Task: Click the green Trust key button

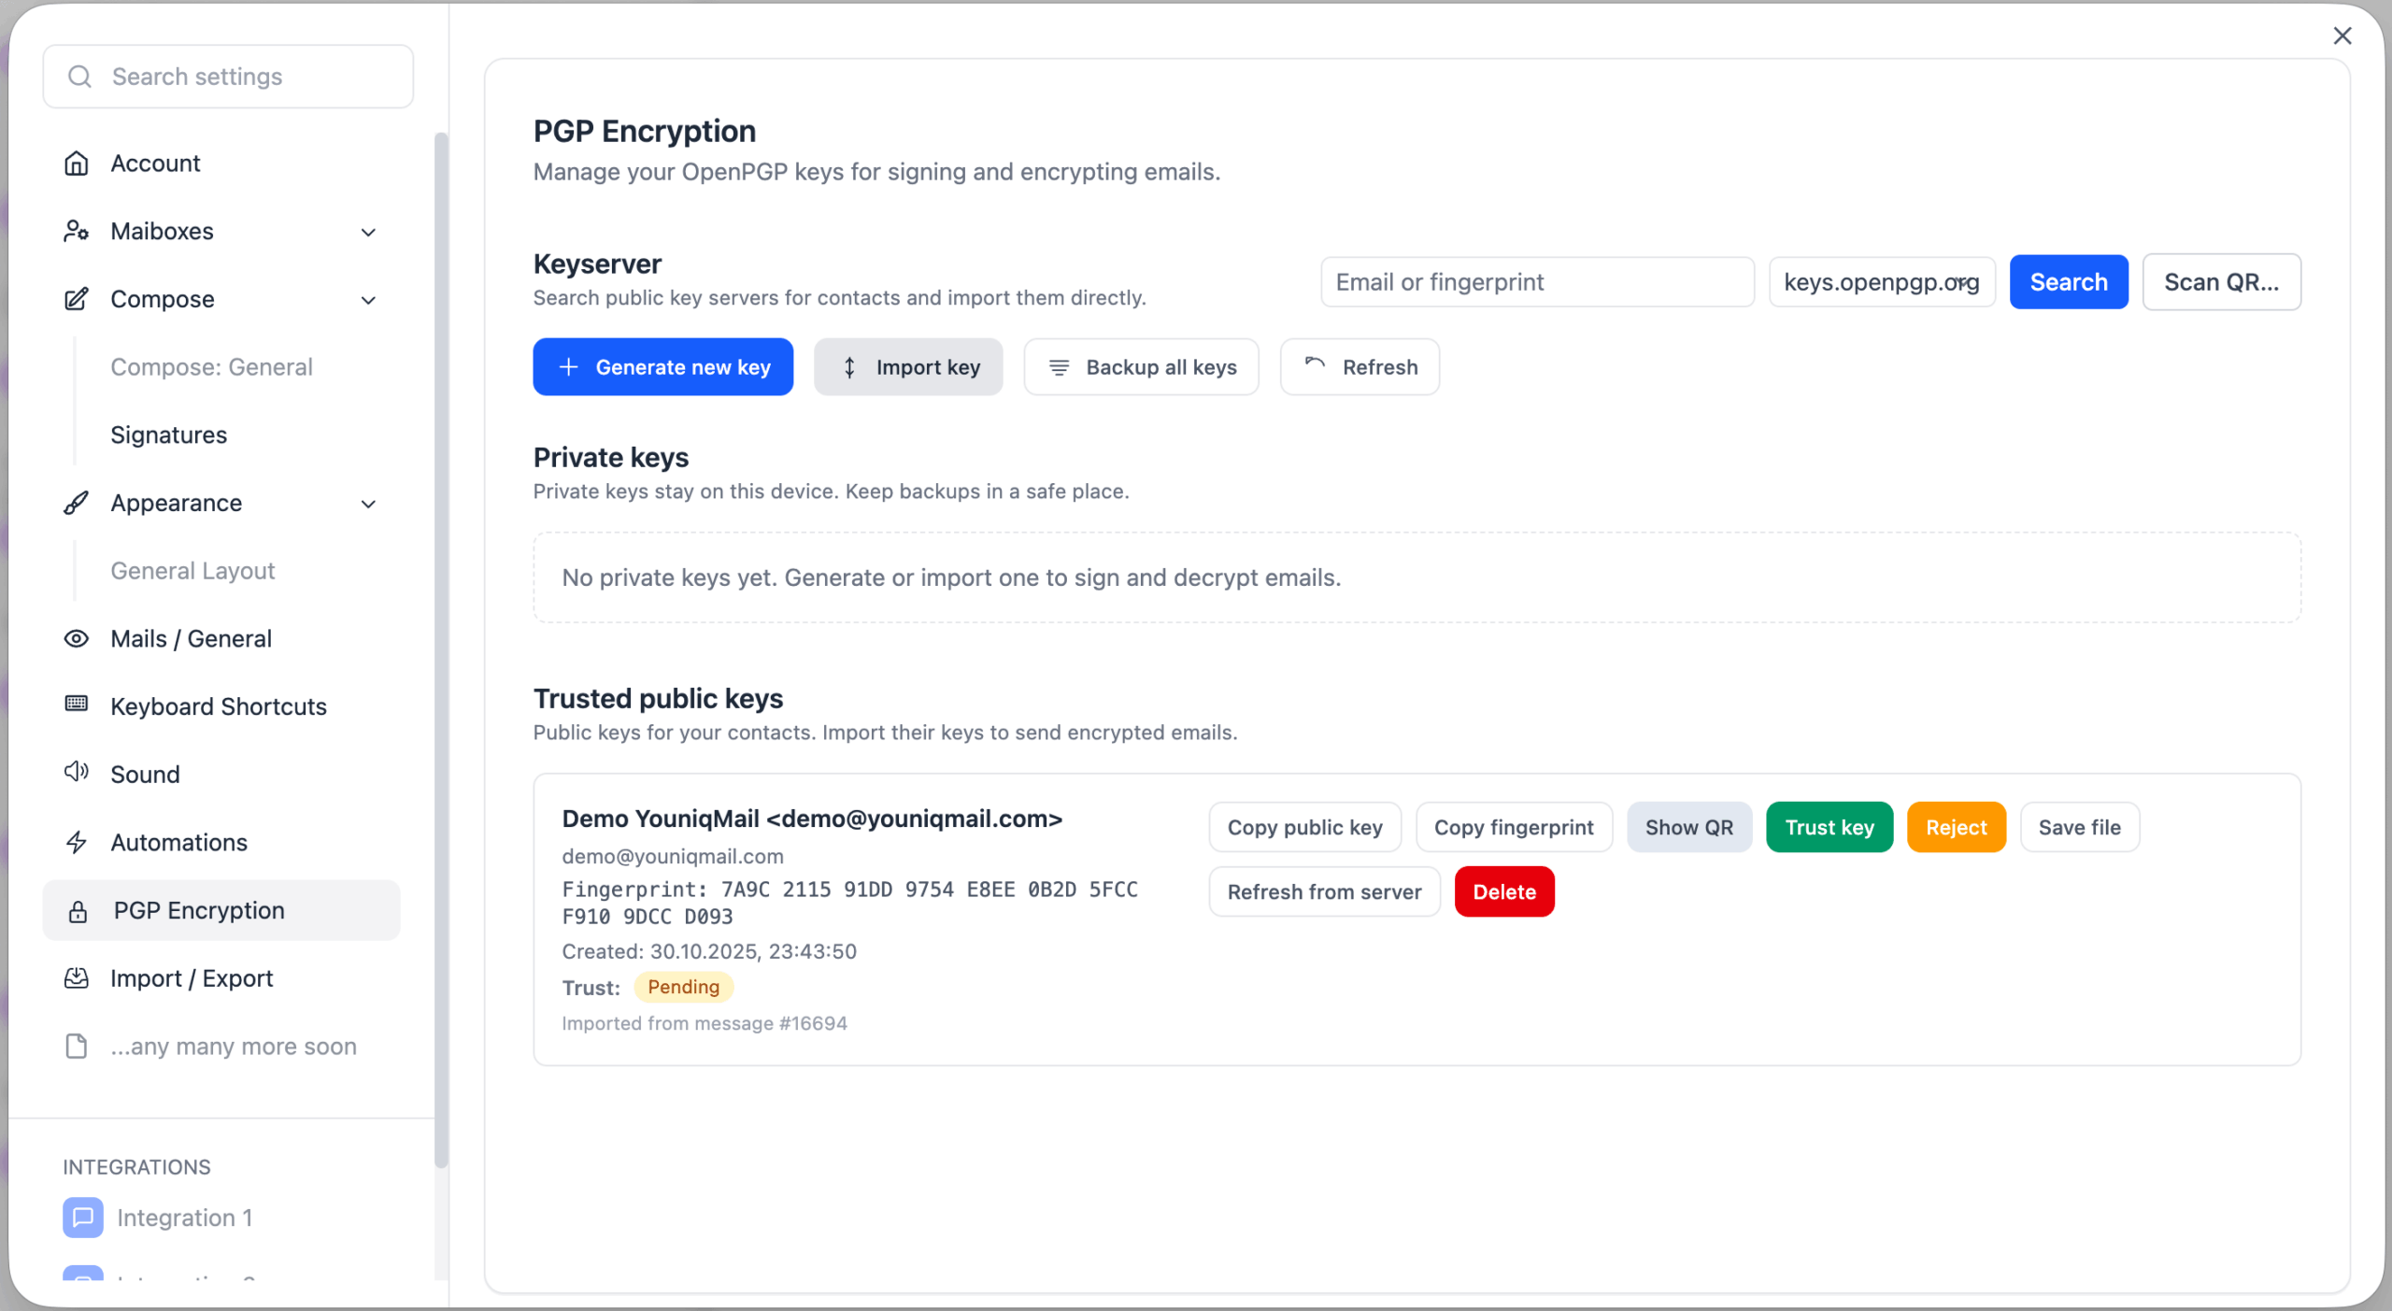Action: click(1829, 827)
